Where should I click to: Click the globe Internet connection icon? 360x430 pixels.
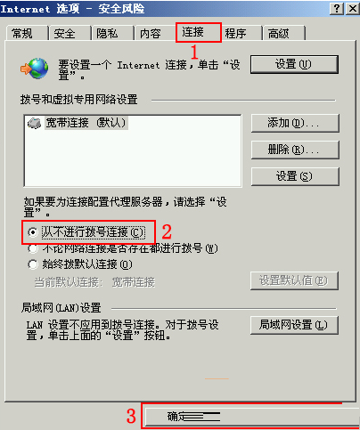click(35, 69)
